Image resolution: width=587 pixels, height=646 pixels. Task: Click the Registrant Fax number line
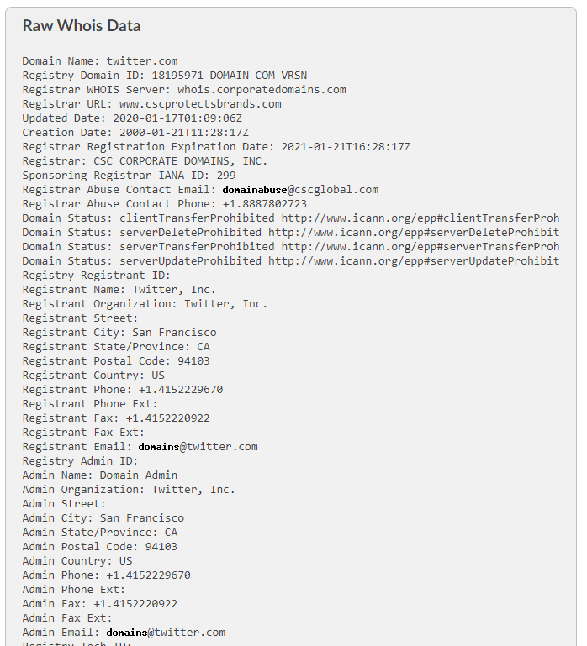point(116,418)
